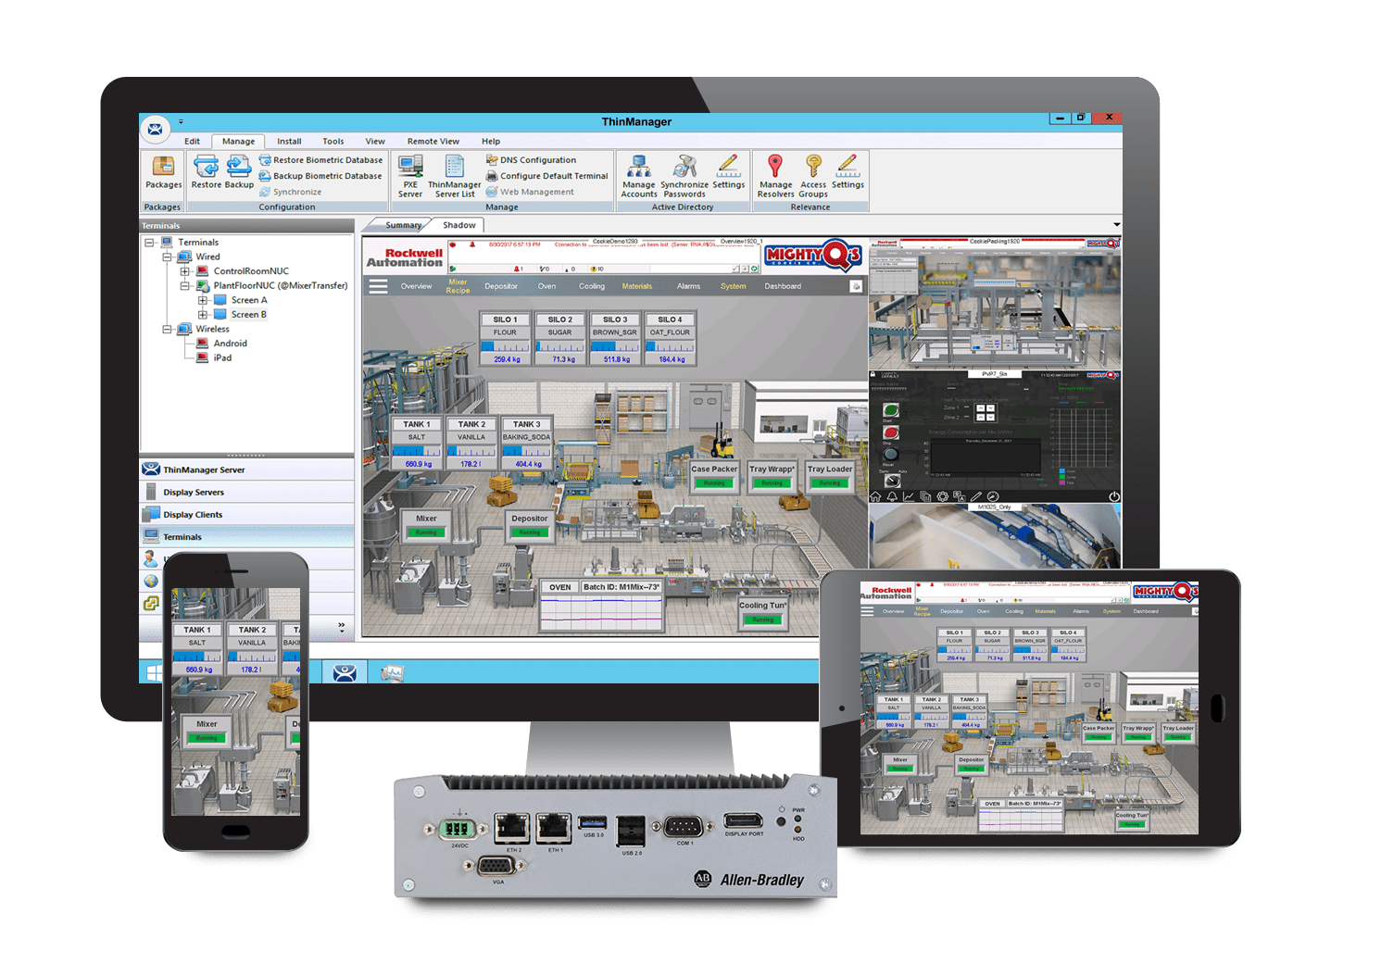Click Display Servers in navigation pane
The width and height of the screenshot is (1394, 976).
[x=247, y=492]
